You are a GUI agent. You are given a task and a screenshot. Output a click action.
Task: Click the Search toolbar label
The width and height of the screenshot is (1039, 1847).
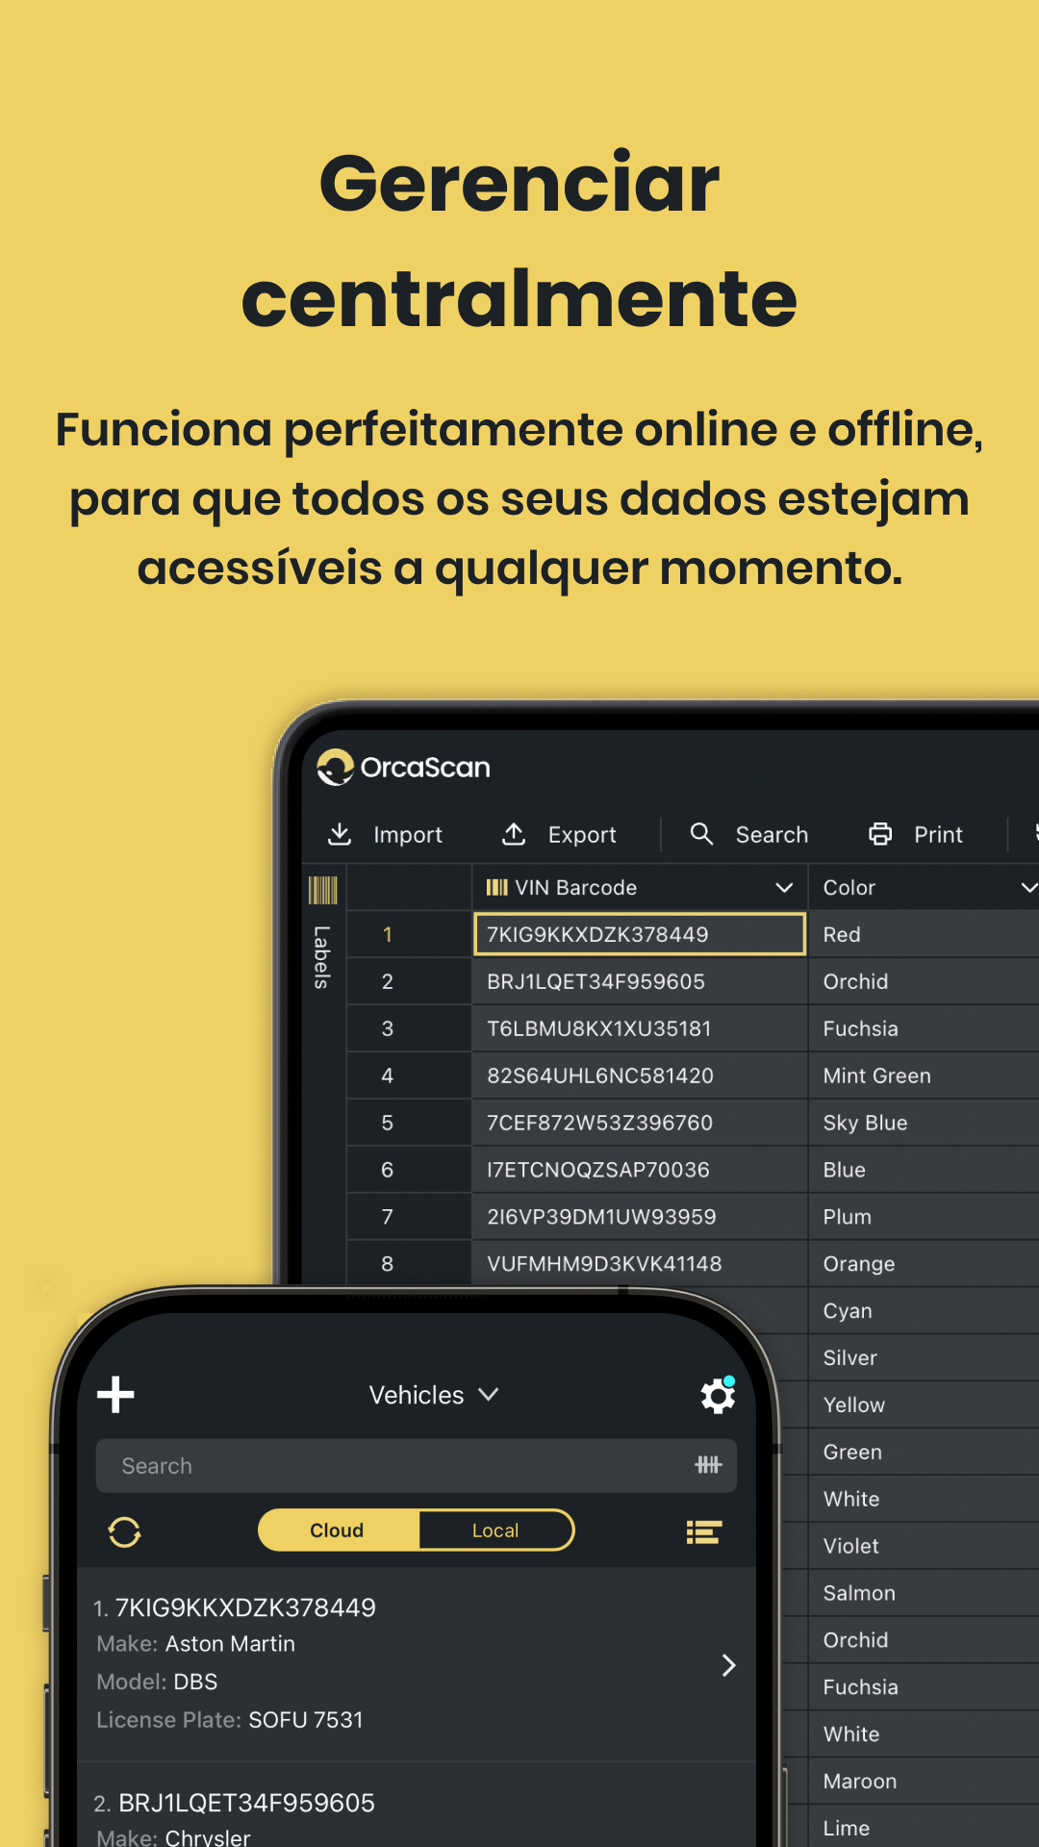(x=772, y=835)
